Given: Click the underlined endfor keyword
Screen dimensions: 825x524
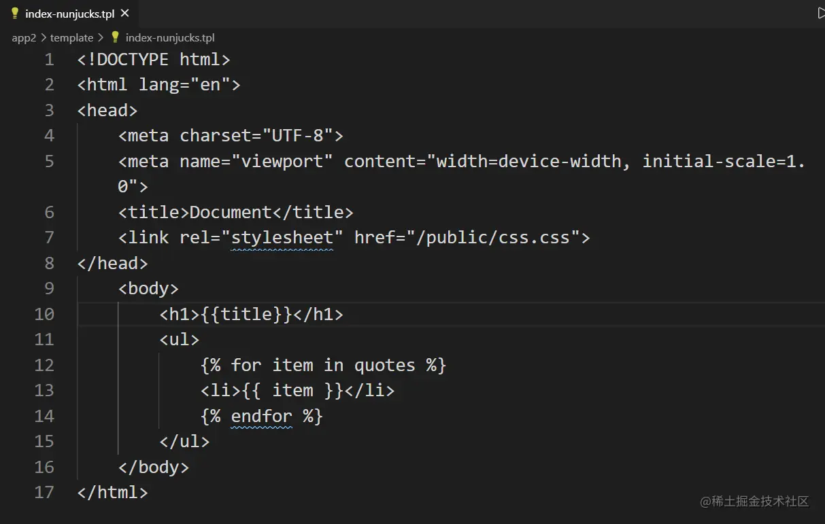Looking at the screenshot, I should click(262, 416).
